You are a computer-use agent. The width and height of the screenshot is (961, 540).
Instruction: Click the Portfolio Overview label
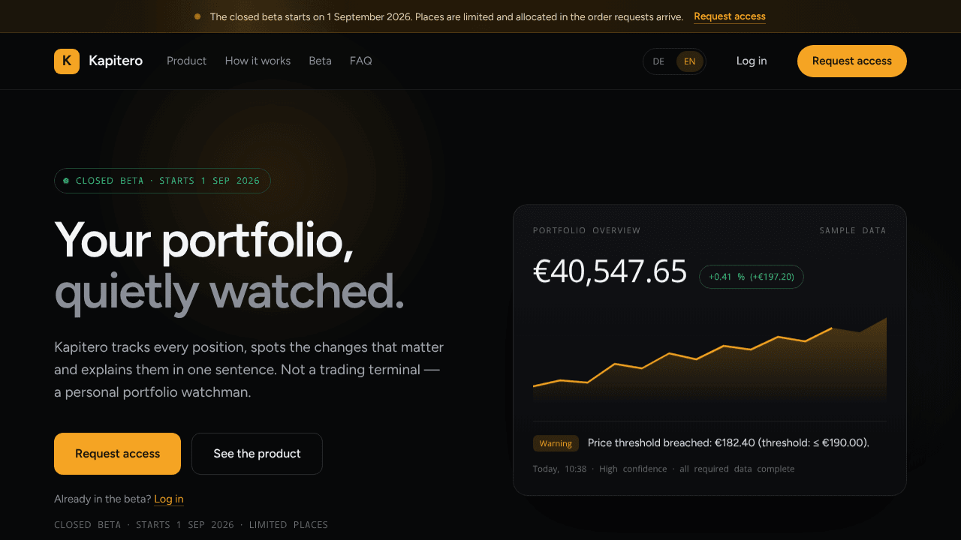[x=587, y=231]
